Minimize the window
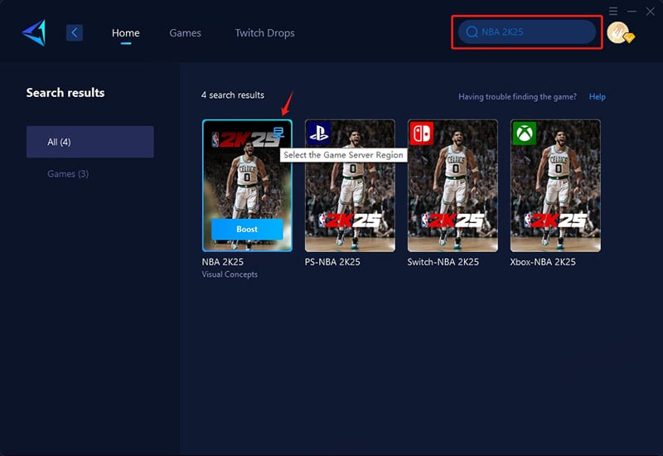 [x=632, y=12]
